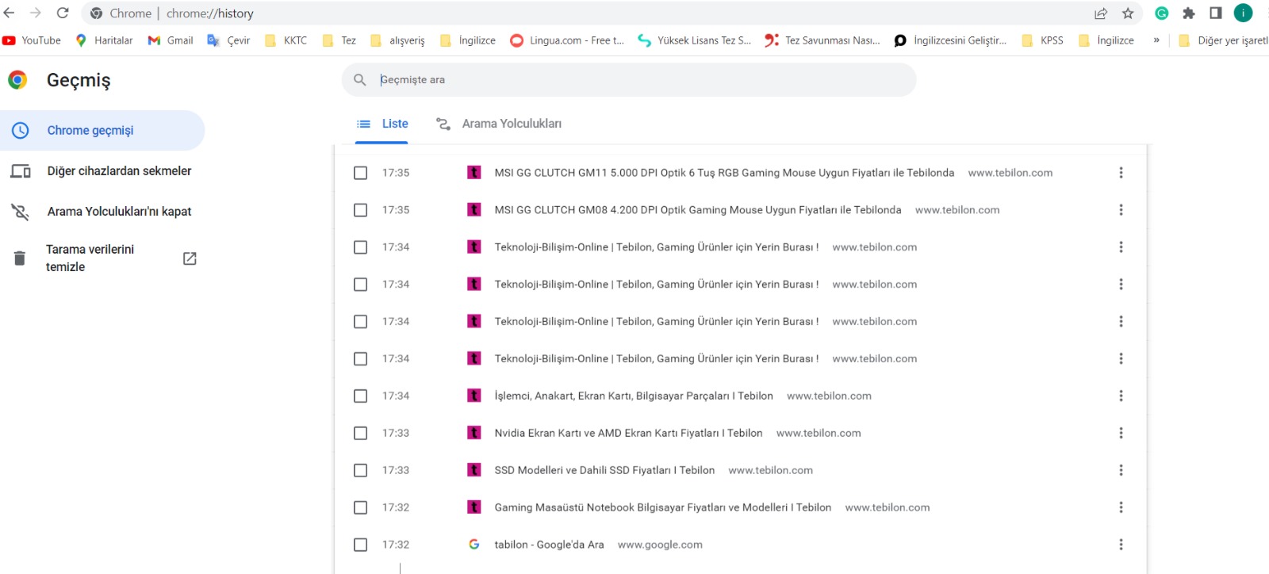Click the share page icon in the address bar
Screen dimensions: 1269x574
coord(1101,13)
